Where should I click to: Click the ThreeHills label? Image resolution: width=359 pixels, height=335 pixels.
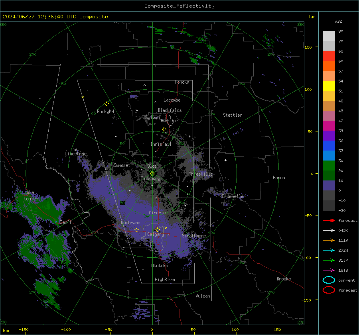coord(201,174)
